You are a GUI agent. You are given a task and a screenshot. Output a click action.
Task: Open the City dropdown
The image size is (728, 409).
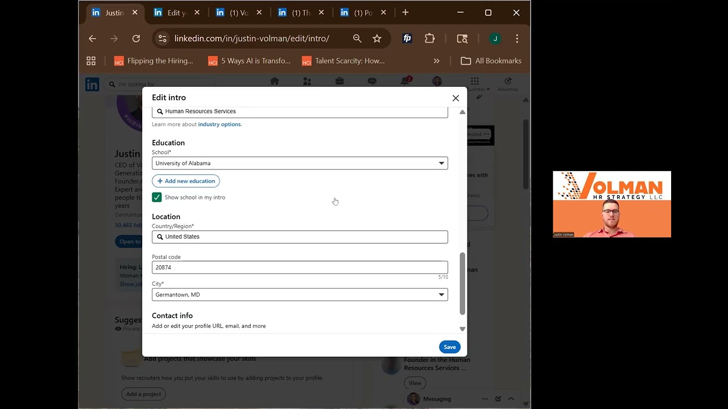click(x=300, y=295)
